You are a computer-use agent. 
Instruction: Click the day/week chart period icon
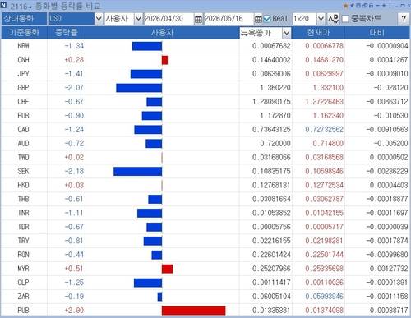pyautogui.click(x=334, y=19)
